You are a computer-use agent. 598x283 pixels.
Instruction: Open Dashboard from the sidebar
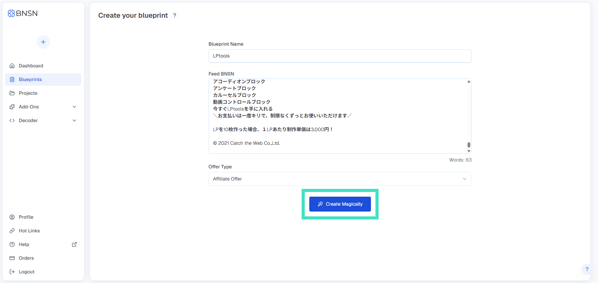[x=31, y=66]
